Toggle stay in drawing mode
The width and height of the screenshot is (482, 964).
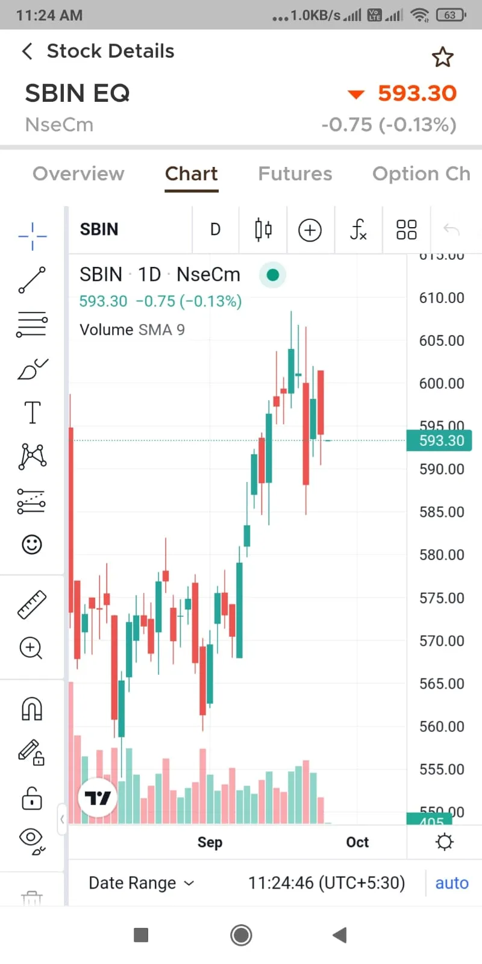[32, 753]
